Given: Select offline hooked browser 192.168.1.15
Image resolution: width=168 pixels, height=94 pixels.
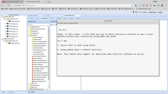Looking at the screenshot, I should click(16, 43).
